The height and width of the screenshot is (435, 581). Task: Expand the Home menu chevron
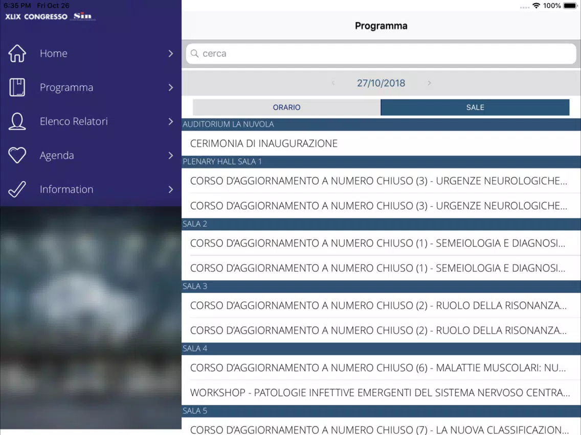click(170, 53)
